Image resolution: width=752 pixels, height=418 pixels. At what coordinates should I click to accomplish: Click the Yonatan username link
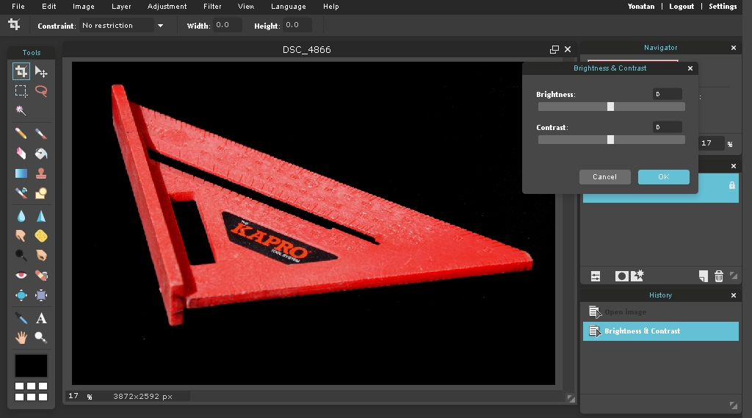tap(640, 6)
